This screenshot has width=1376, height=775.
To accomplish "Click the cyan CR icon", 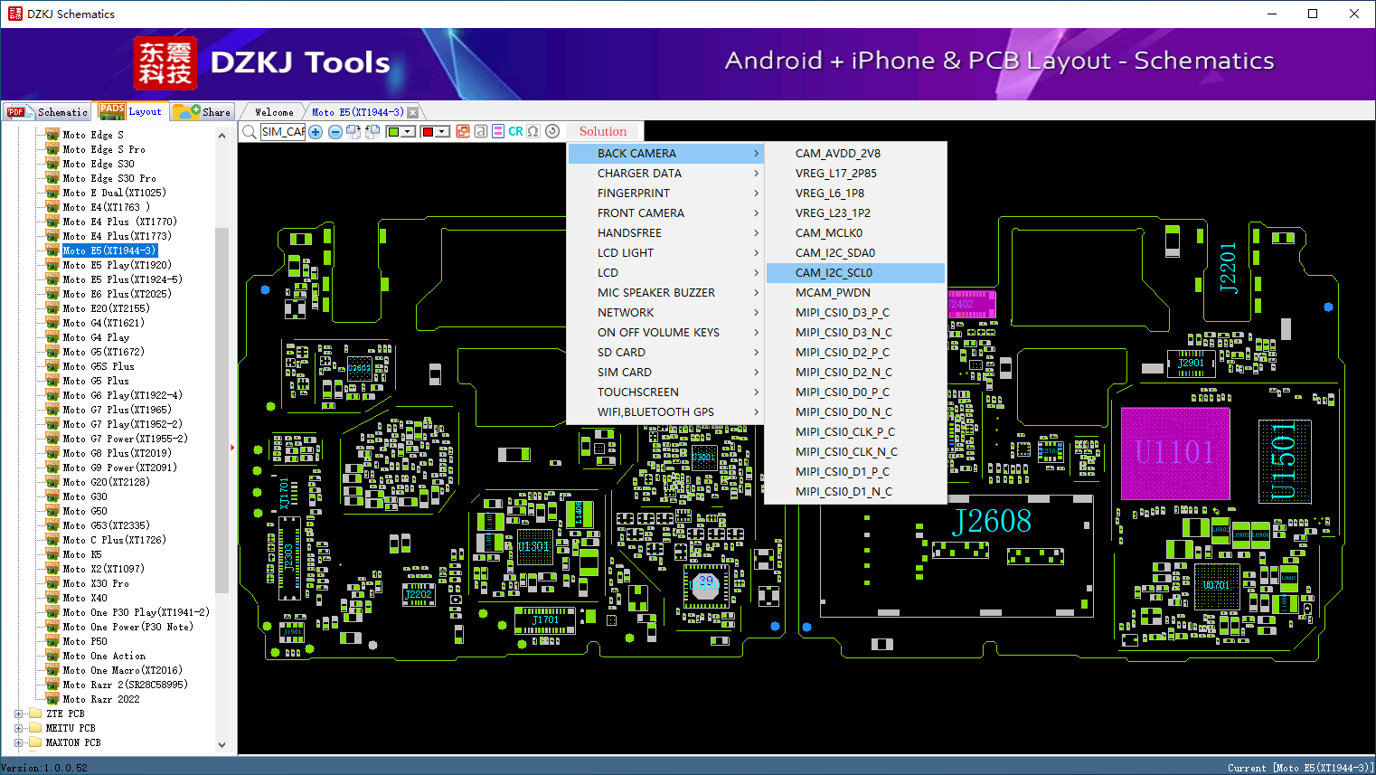I will point(515,131).
